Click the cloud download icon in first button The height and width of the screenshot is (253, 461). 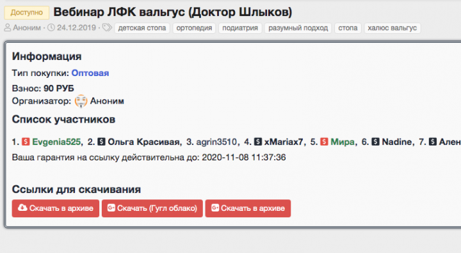tap(22, 208)
